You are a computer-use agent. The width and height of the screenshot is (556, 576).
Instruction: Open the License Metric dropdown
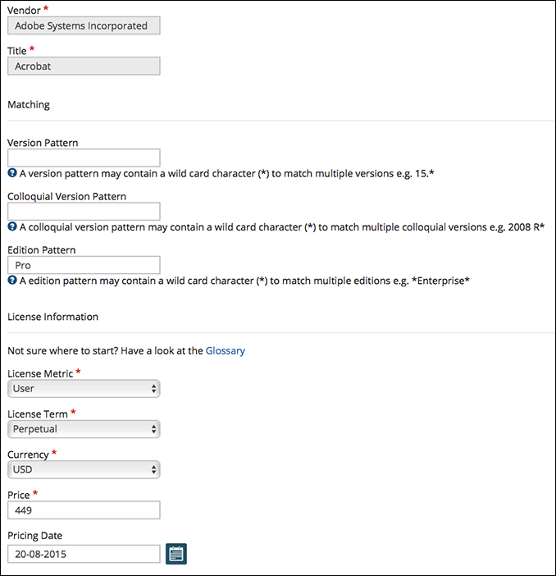click(x=84, y=388)
